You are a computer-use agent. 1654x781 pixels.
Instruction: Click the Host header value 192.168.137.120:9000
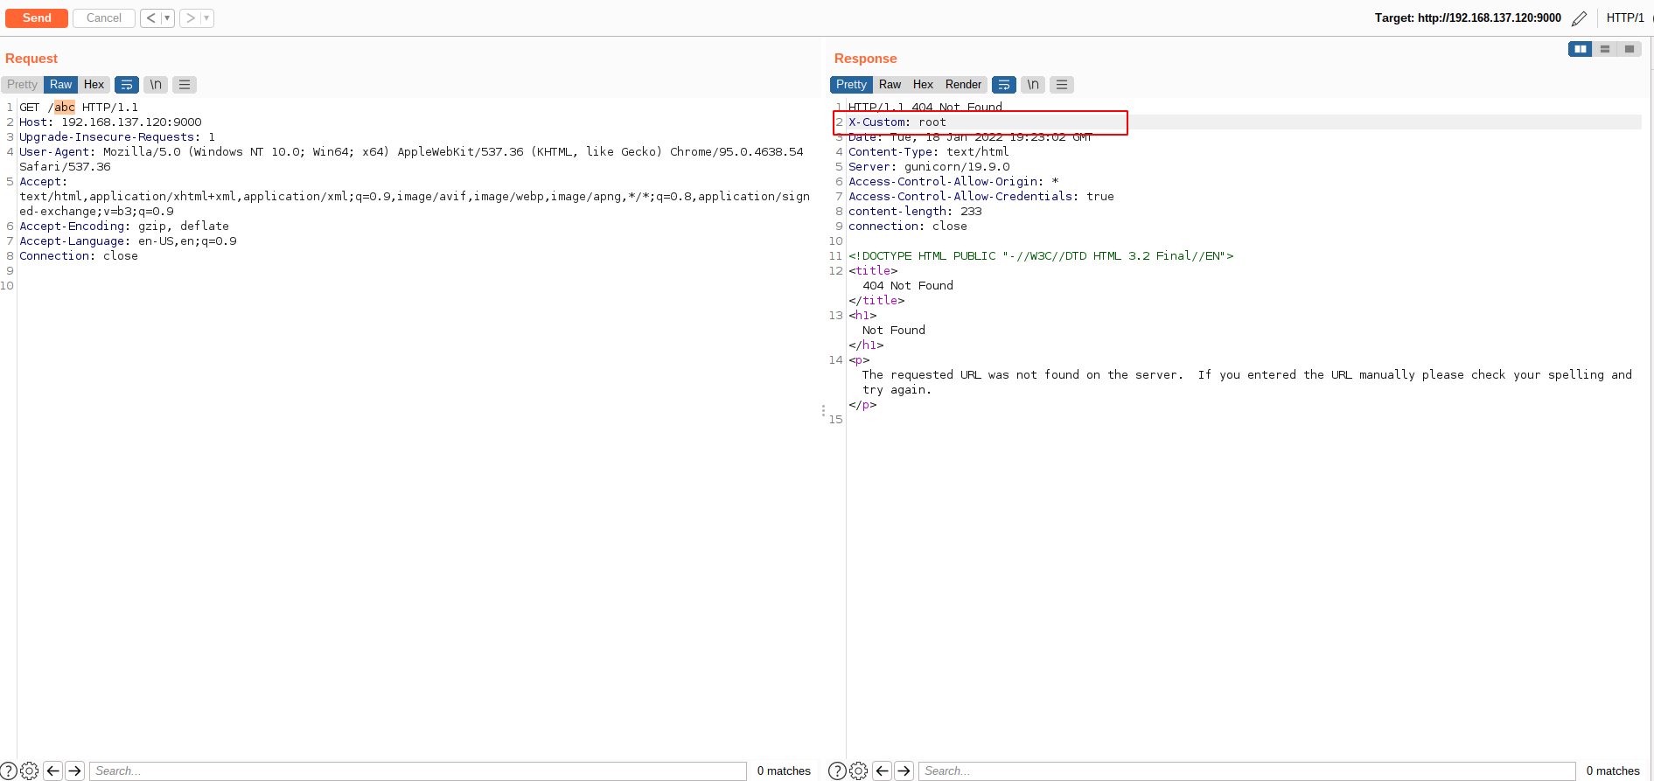(x=131, y=122)
